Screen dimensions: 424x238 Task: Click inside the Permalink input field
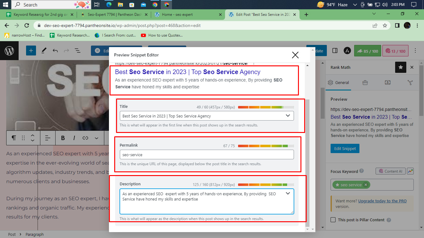tap(207, 154)
